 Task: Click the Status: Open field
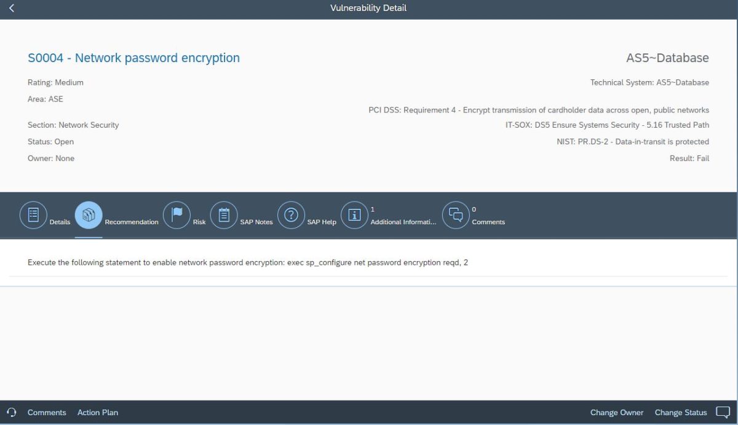pyautogui.click(x=50, y=141)
